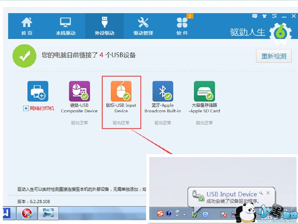The width and height of the screenshot is (298, 224).
Task: Click the 成功安装了设备驱动程序 balloon message
Action: (233, 201)
